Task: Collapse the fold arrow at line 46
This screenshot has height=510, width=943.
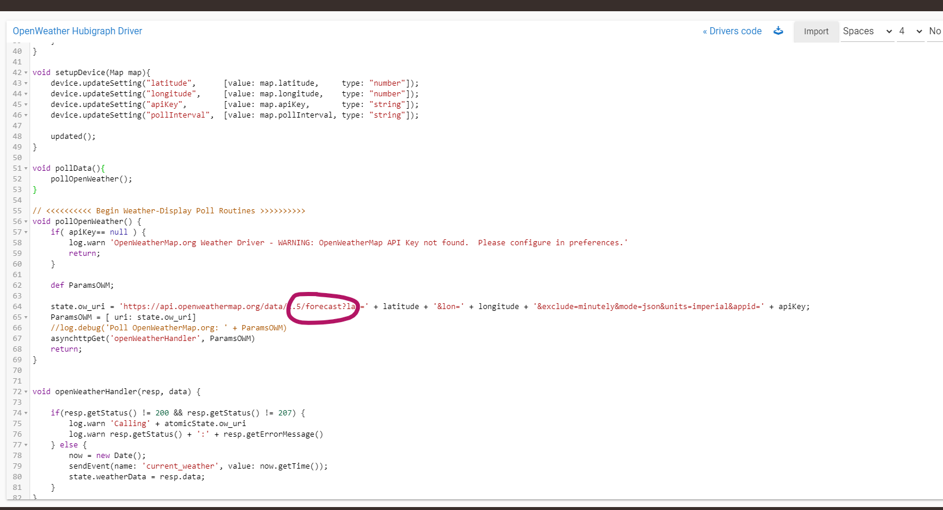Action: [x=26, y=115]
